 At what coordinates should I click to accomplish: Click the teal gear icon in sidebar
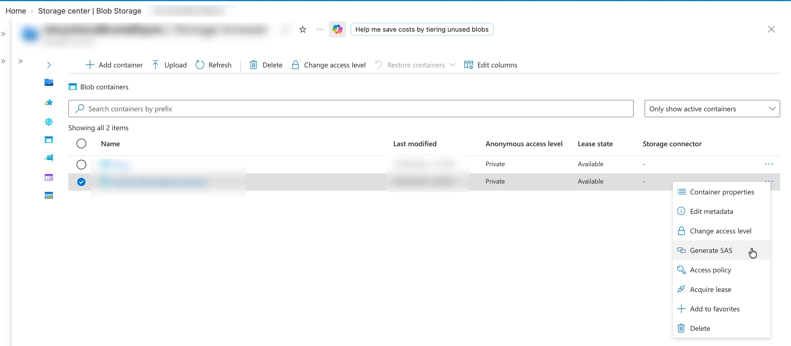[49, 122]
